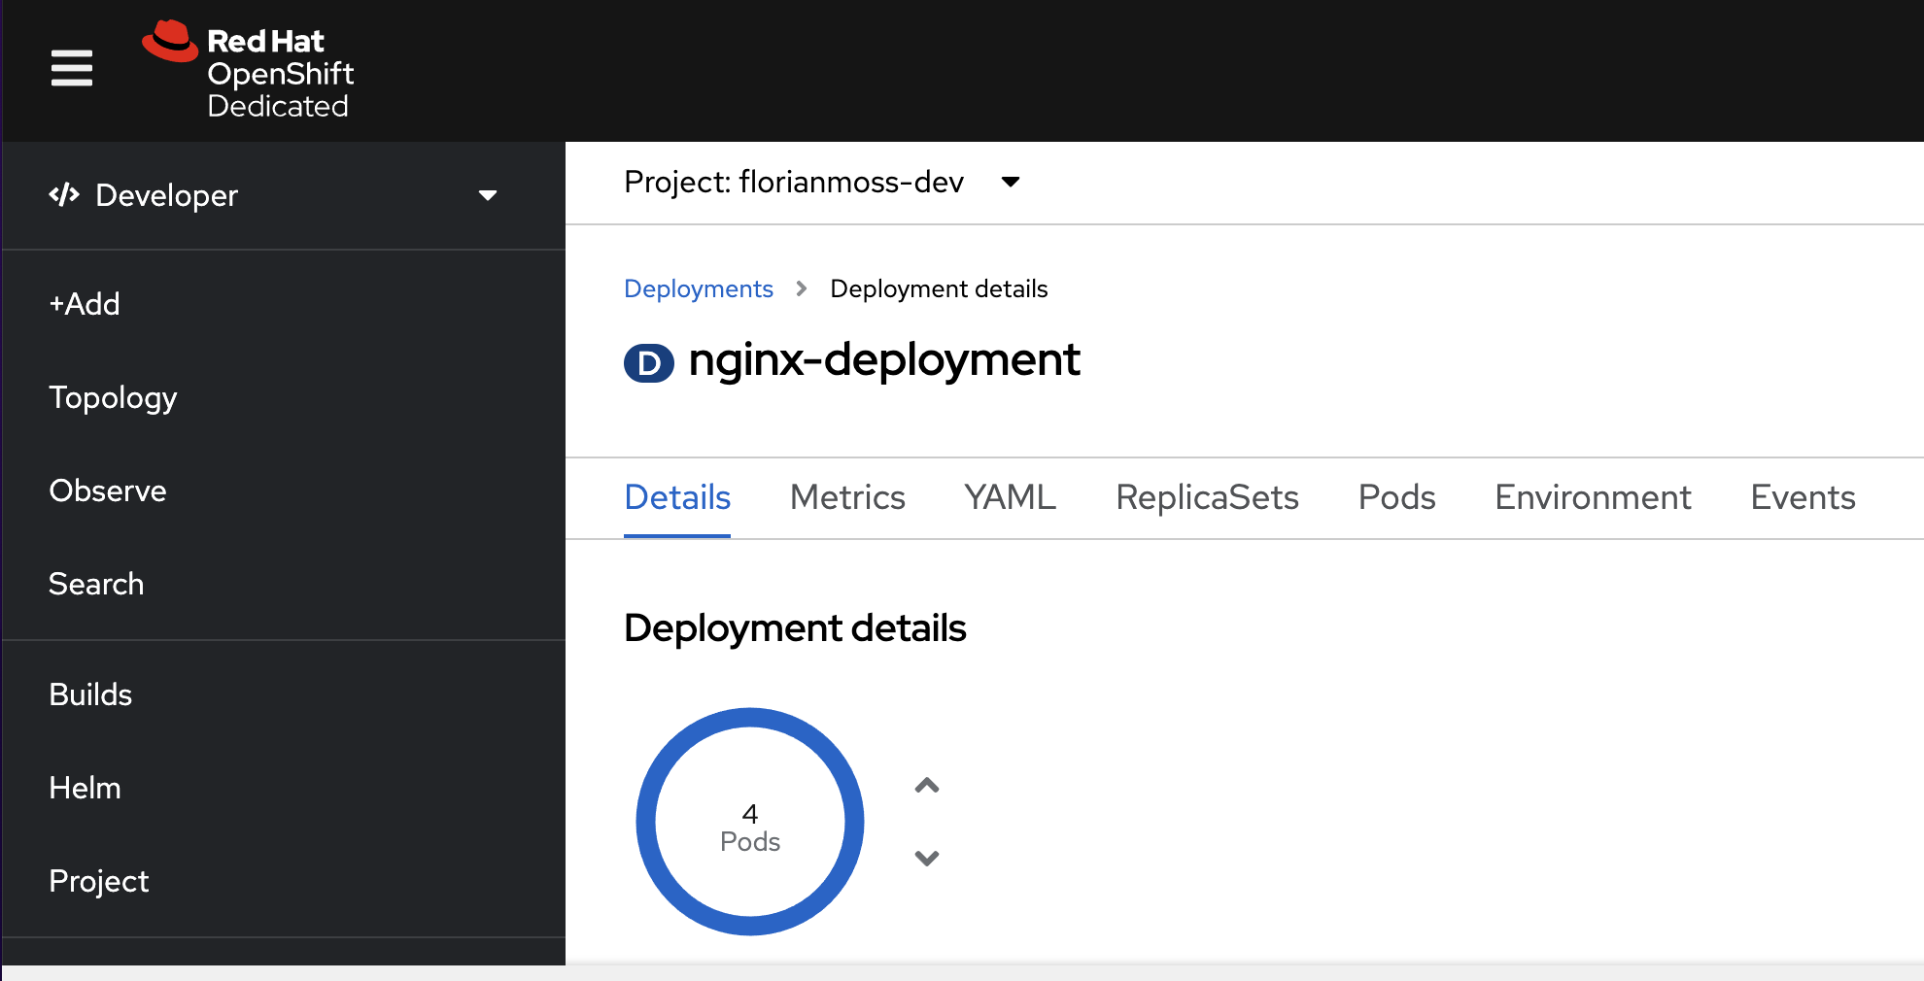Screen dimensions: 1924x981
Task: Open Helm from the sidebar
Action: tap(85, 788)
